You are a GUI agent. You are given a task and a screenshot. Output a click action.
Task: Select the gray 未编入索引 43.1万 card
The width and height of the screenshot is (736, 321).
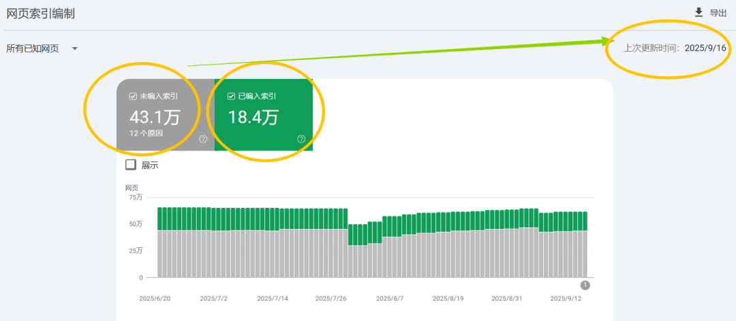(165, 115)
